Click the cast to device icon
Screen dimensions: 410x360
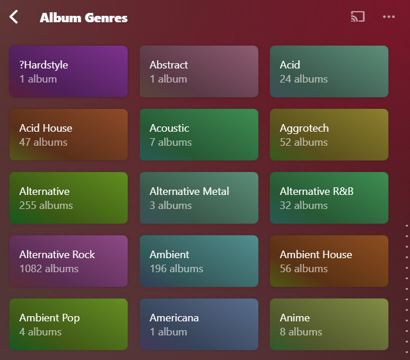[357, 17]
